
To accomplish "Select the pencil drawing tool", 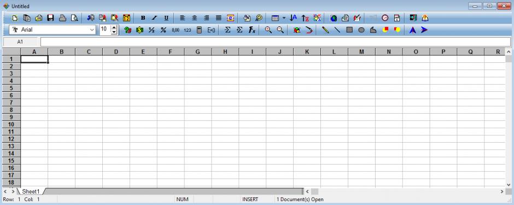I will [325, 30].
